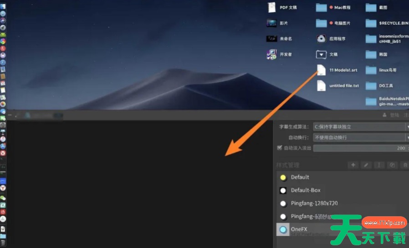This screenshot has width=409, height=248.
Task: Click the yellow swatch beside Default
Action: (283, 178)
